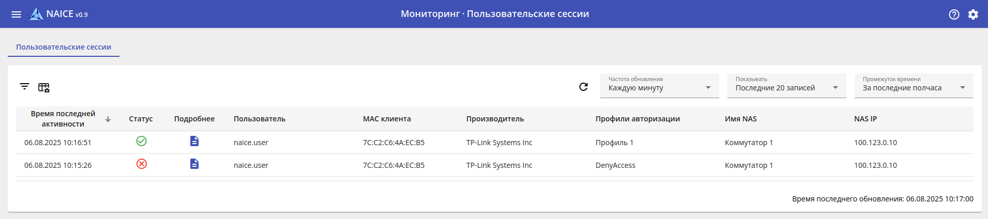Open the help question mark icon
The width and height of the screenshot is (988, 219).
click(954, 14)
